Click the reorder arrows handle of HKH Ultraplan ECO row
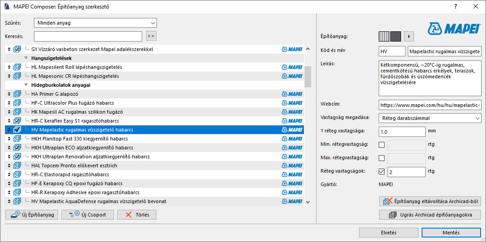This screenshot has width=486, height=242. (9, 148)
